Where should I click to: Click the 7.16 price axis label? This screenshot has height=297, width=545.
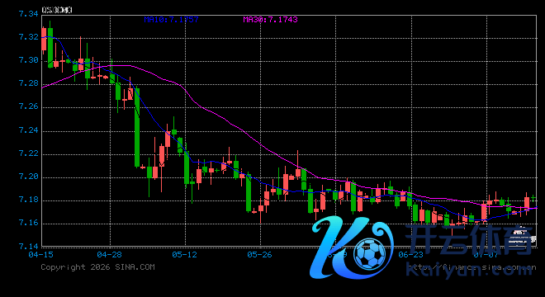(x=29, y=223)
